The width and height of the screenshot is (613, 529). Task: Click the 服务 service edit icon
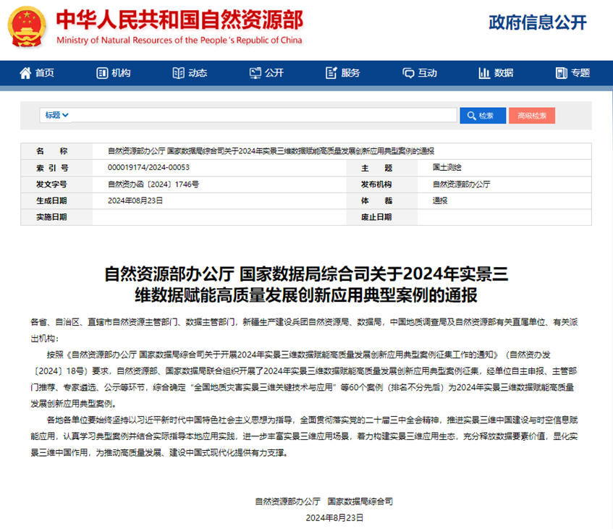point(331,73)
